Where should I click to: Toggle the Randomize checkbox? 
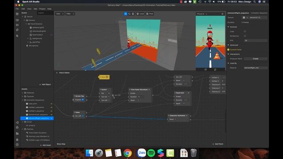coord(245,36)
